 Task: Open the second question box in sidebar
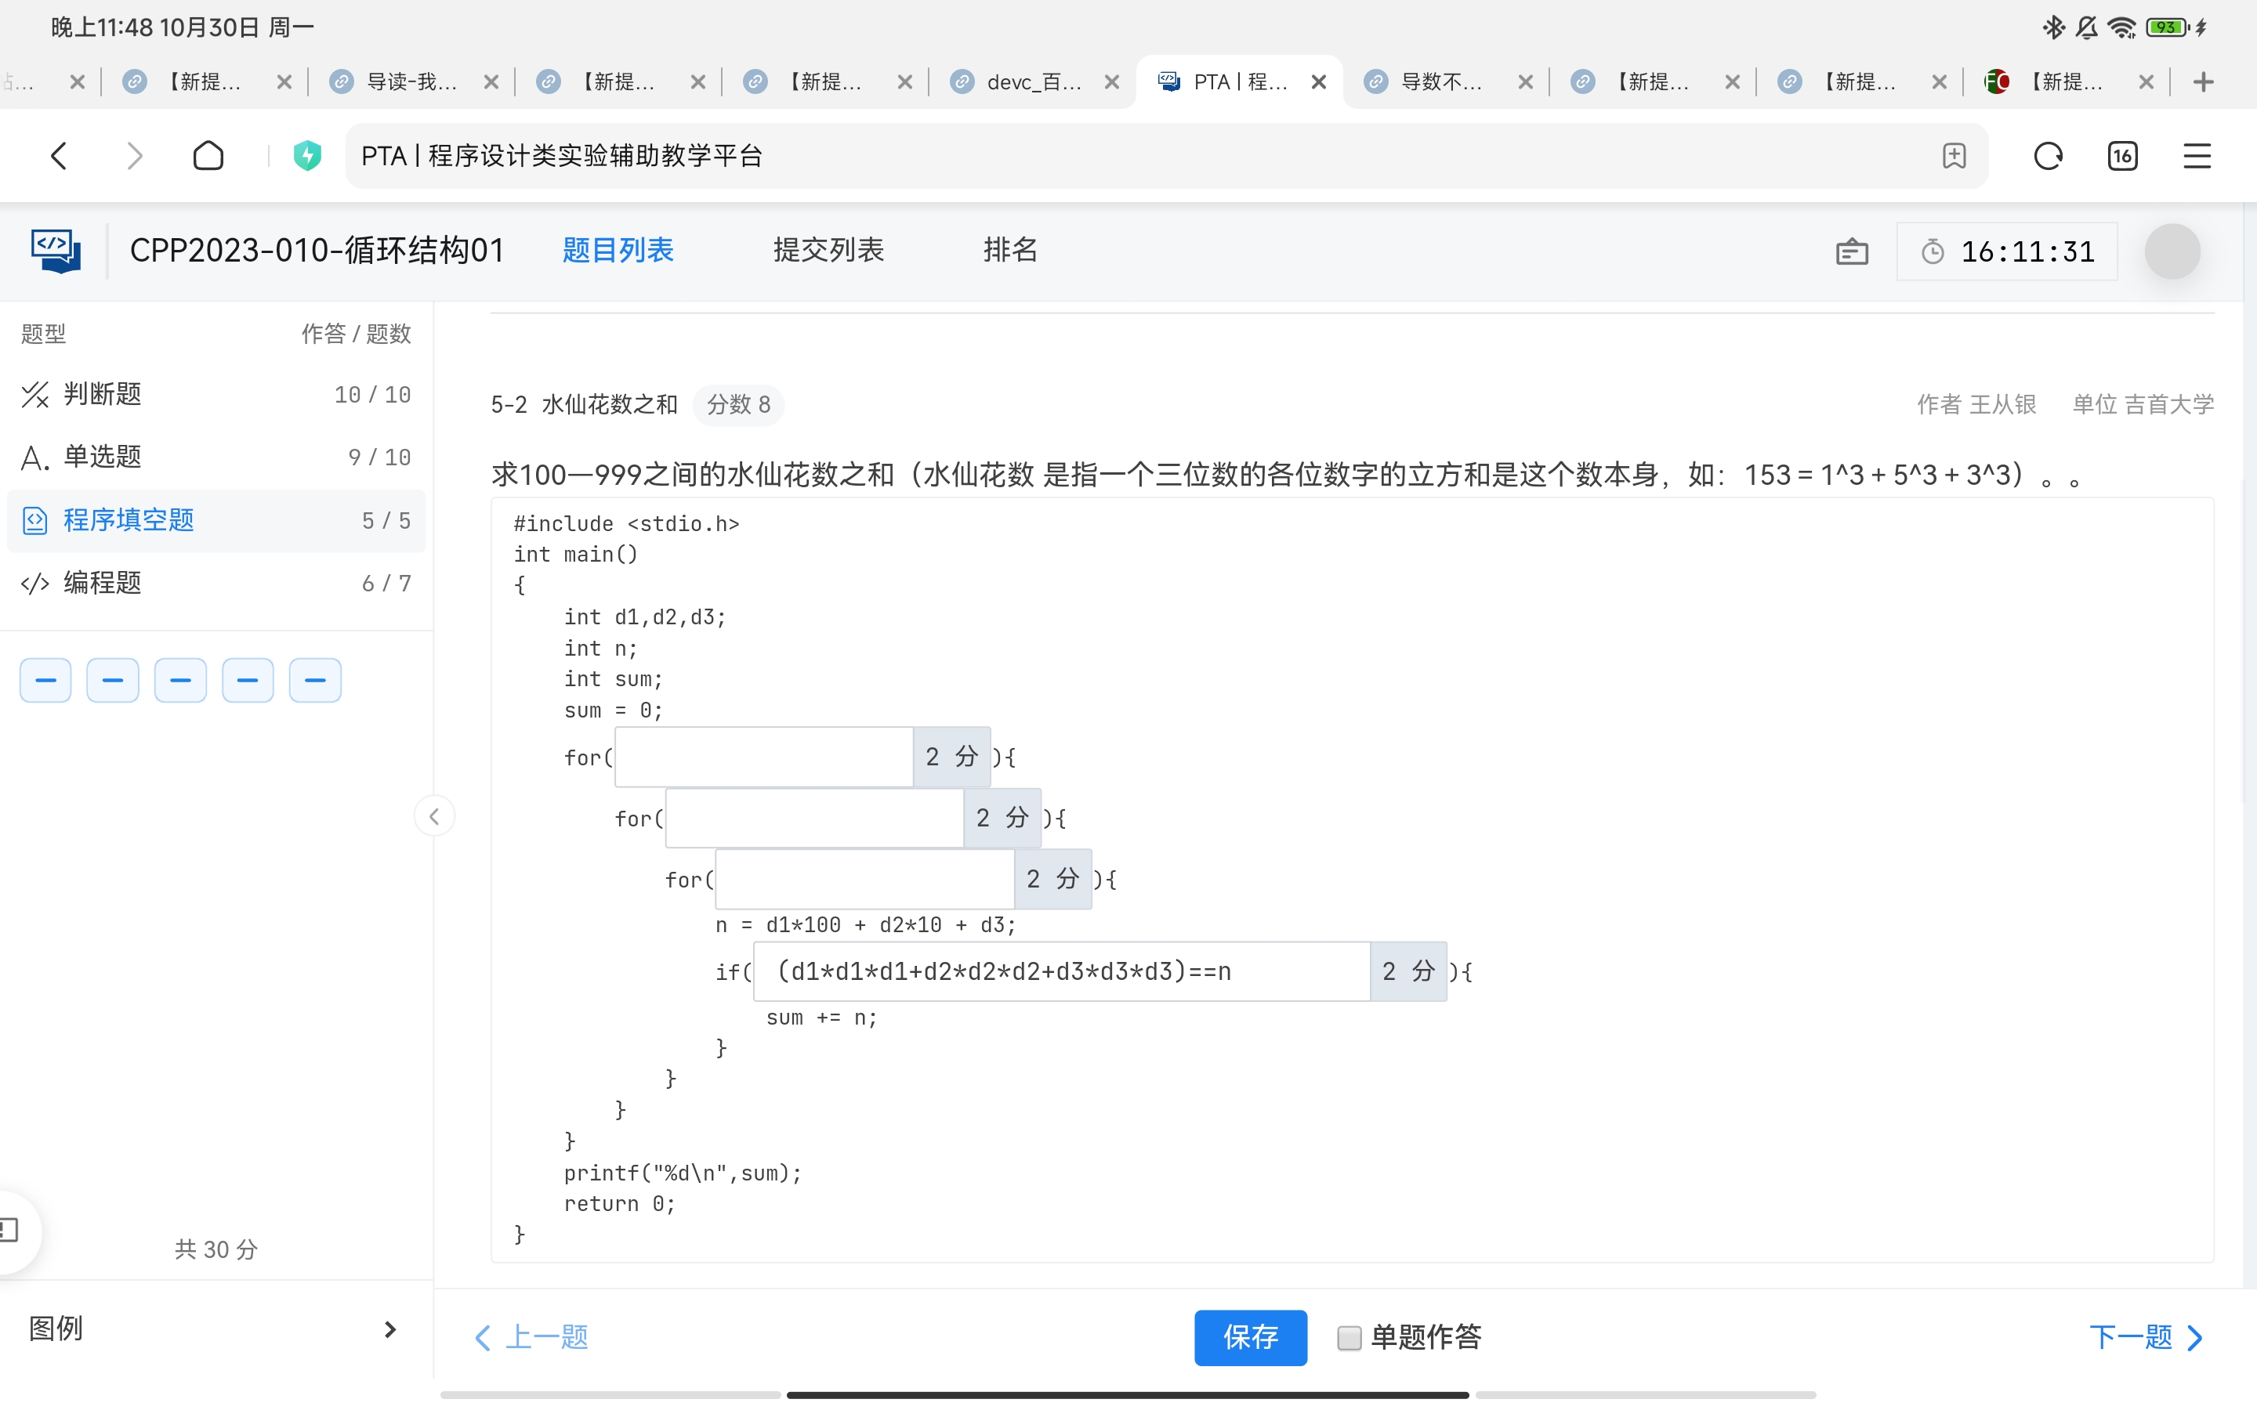coord(113,680)
